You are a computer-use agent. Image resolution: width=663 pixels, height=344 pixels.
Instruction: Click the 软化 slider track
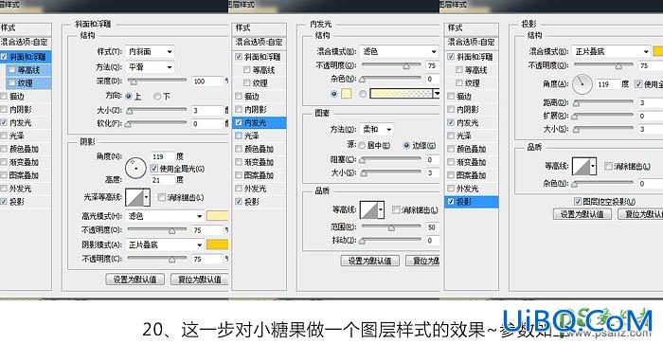(157, 123)
